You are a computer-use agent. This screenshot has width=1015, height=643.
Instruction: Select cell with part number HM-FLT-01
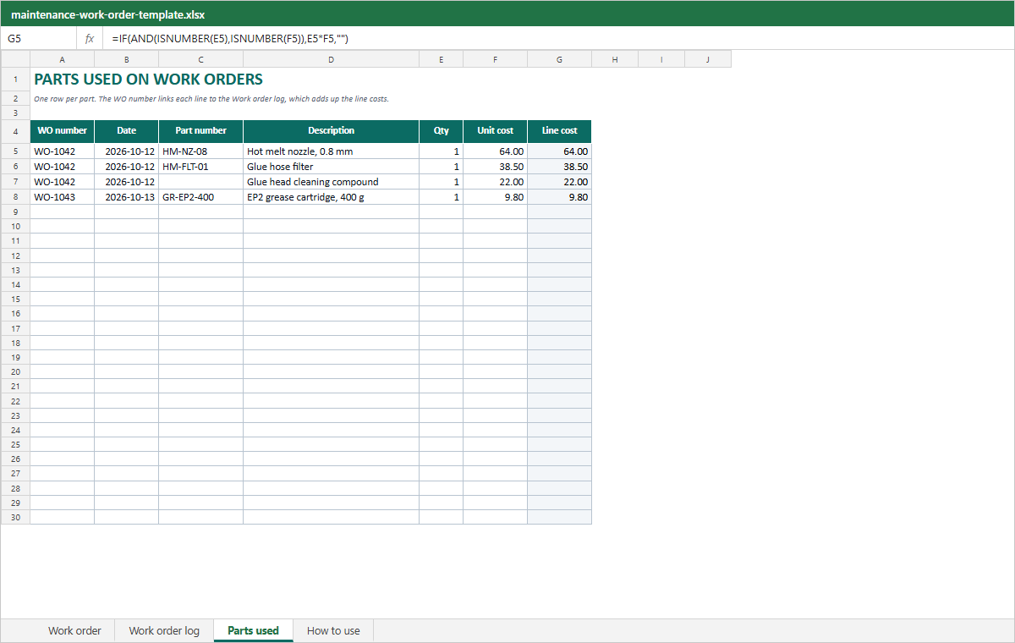[x=200, y=167]
